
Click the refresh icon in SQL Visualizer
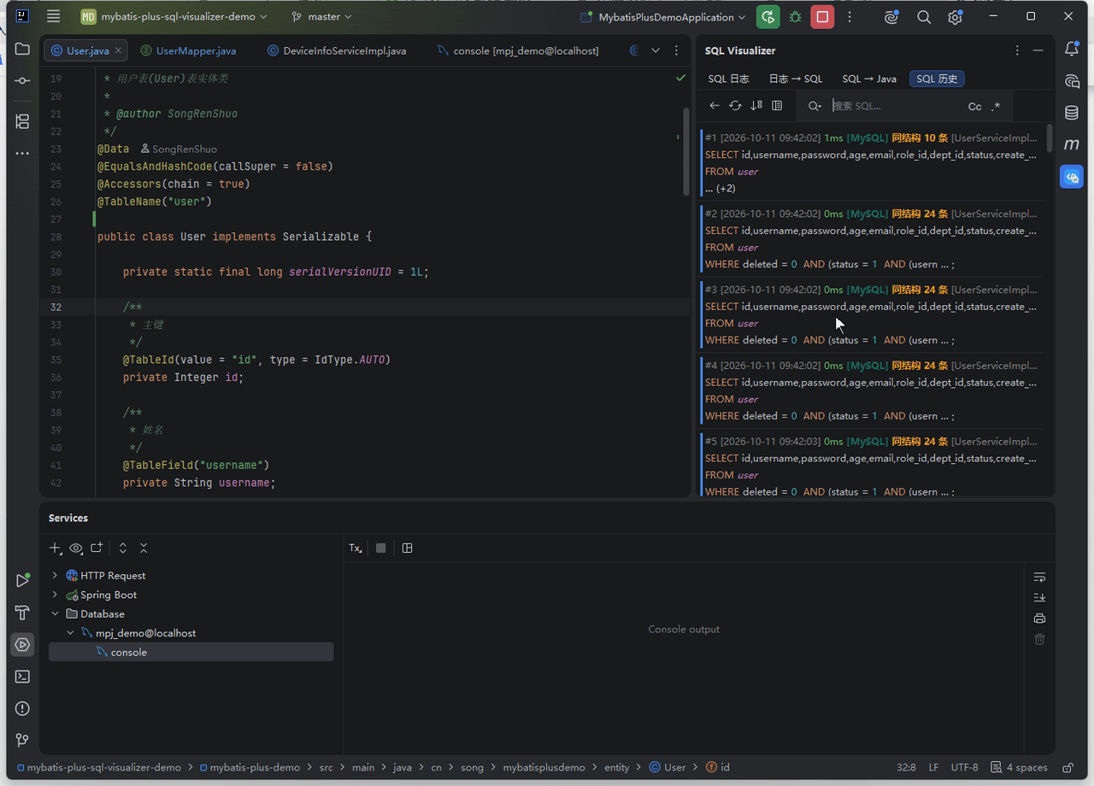click(736, 105)
